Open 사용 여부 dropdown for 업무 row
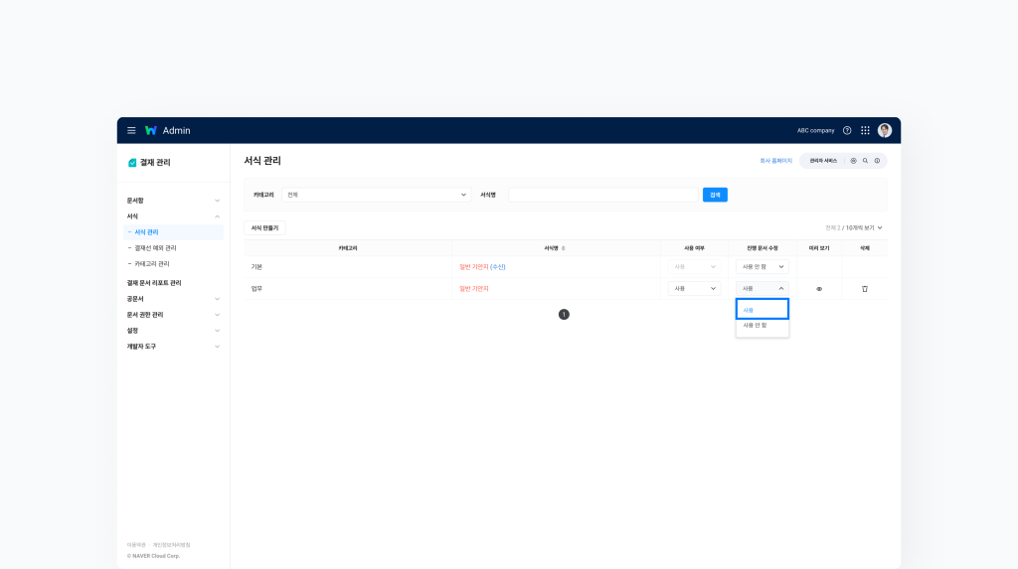1018x569 pixels. pos(695,289)
